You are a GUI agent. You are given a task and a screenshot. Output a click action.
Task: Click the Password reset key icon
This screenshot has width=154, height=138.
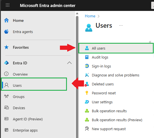87,93
